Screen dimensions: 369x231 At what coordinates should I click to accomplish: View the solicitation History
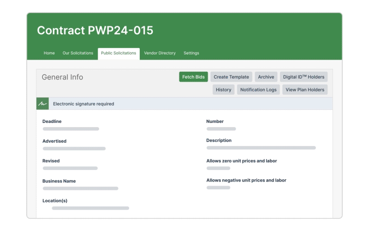tap(223, 90)
